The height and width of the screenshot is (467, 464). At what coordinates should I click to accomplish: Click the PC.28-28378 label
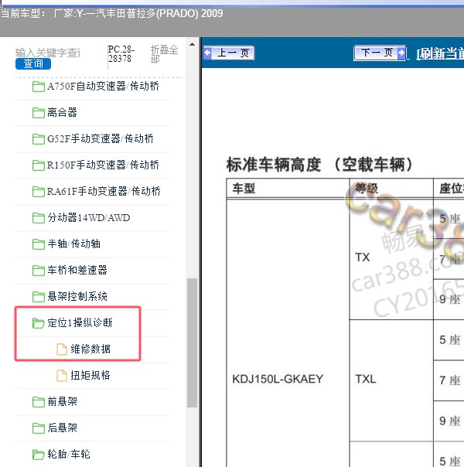pos(121,54)
